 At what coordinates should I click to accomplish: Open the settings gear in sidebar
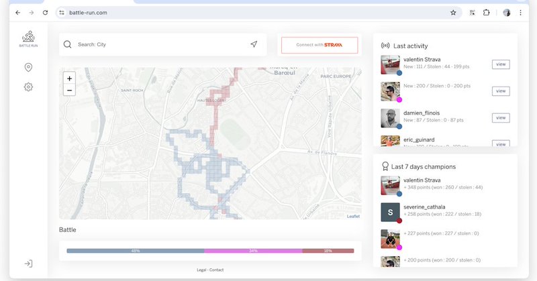tap(28, 87)
